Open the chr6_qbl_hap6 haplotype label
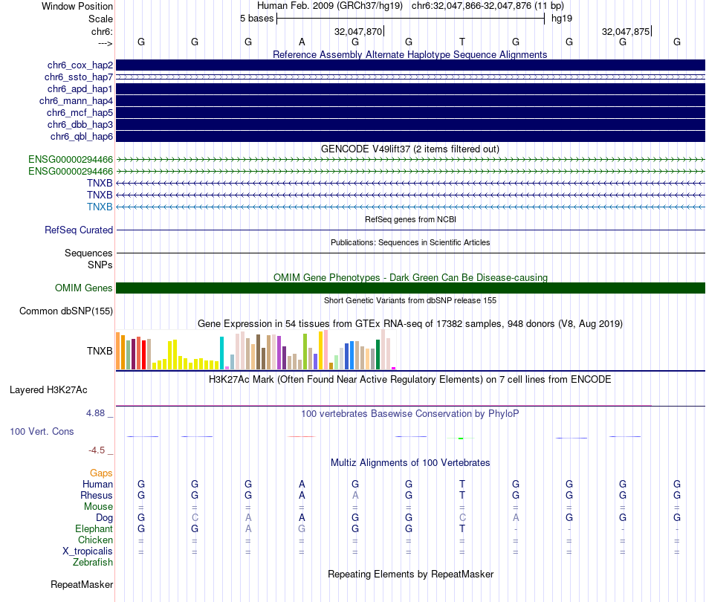 click(x=82, y=137)
